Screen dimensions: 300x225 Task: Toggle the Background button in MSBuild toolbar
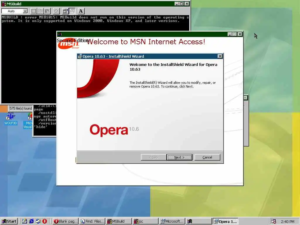(x=72, y=11)
